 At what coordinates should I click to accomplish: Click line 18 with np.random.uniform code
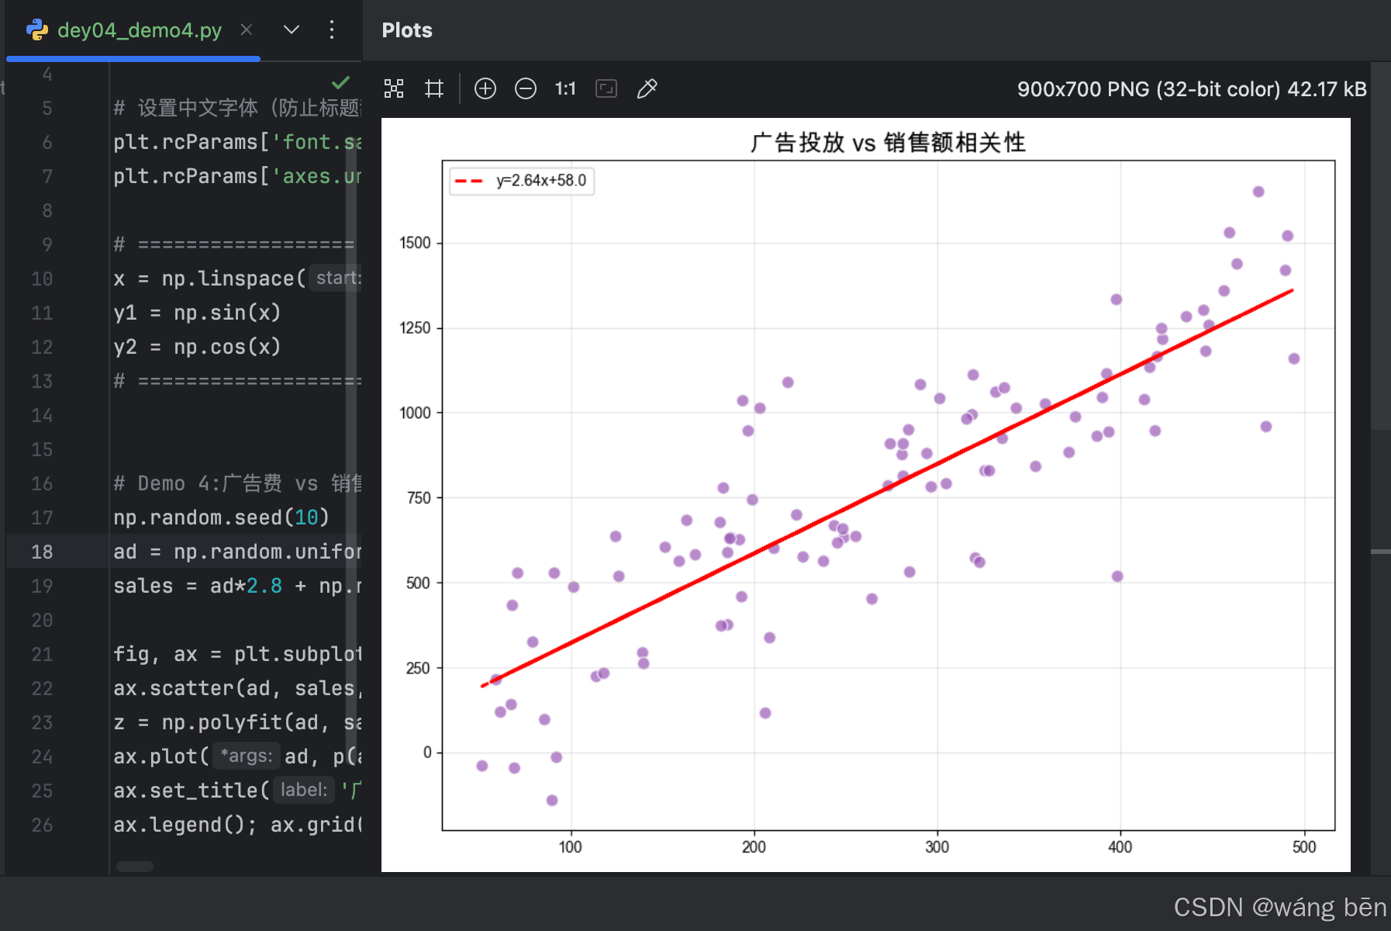237,552
